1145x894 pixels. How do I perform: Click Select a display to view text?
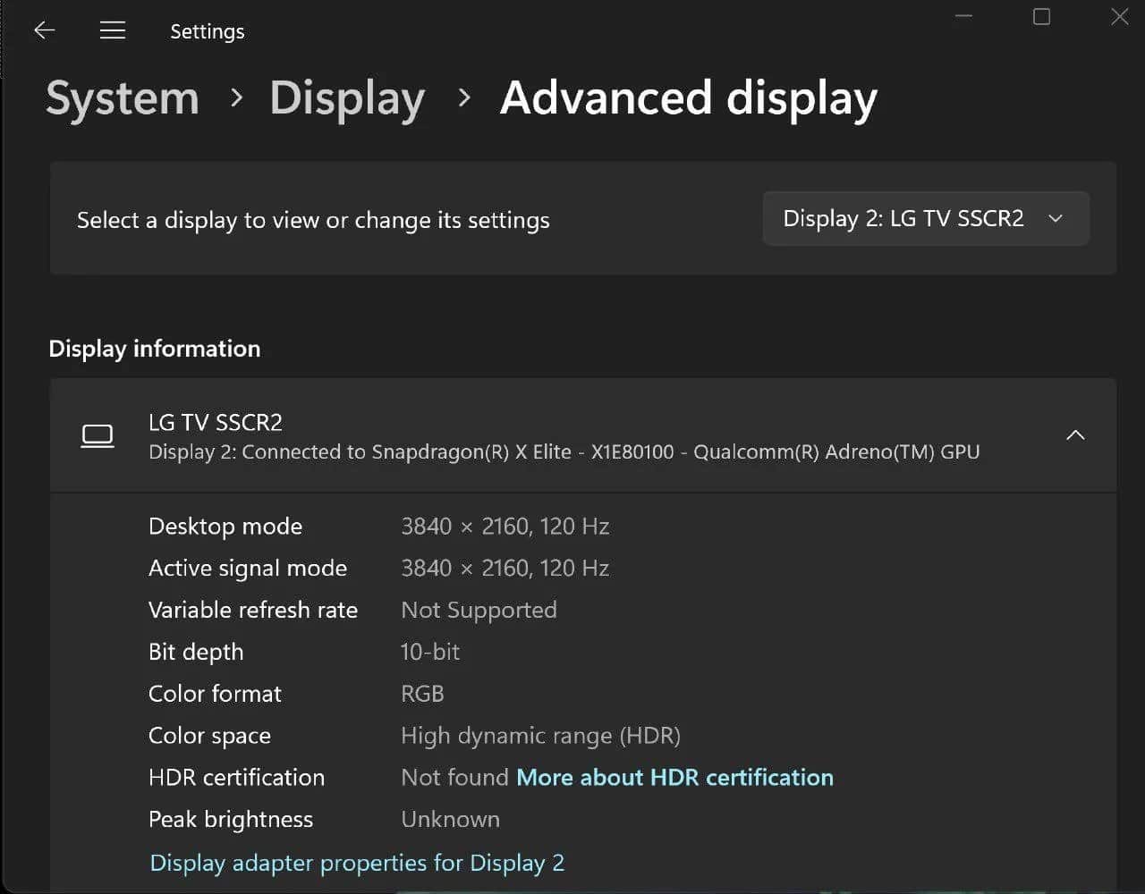tap(313, 220)
